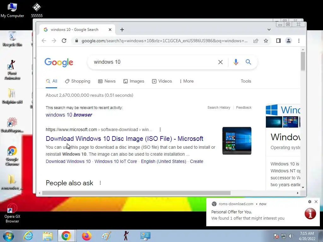Close the windows 10 Google Search tab
The image size is (323, 242).
pyautogui.click(x=110, y=30)
